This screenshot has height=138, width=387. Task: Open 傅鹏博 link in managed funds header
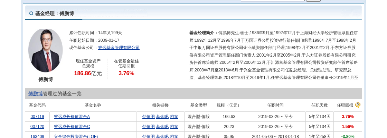[35, 93]
